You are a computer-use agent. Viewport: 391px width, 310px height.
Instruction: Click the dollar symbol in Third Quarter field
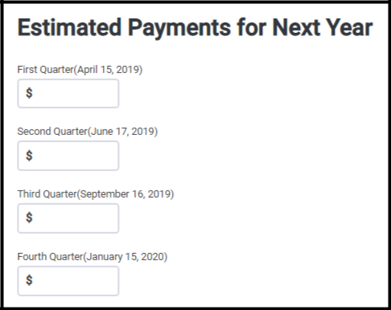29,218
